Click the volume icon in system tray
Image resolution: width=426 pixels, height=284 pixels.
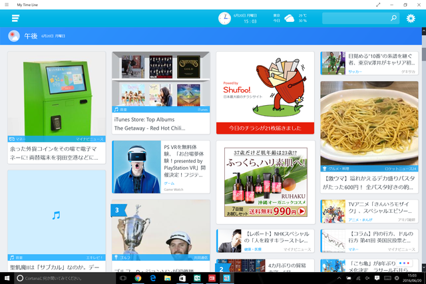point(367,278)
